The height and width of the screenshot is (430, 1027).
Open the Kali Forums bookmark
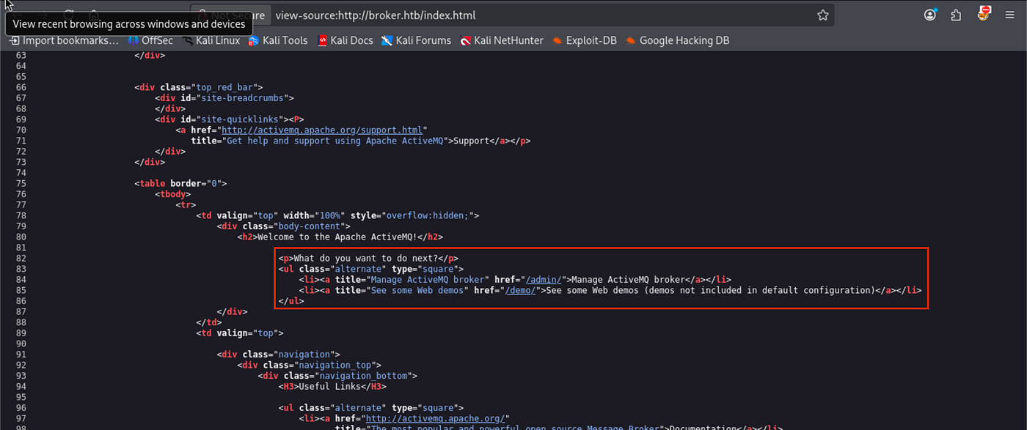tap(416, 40)
